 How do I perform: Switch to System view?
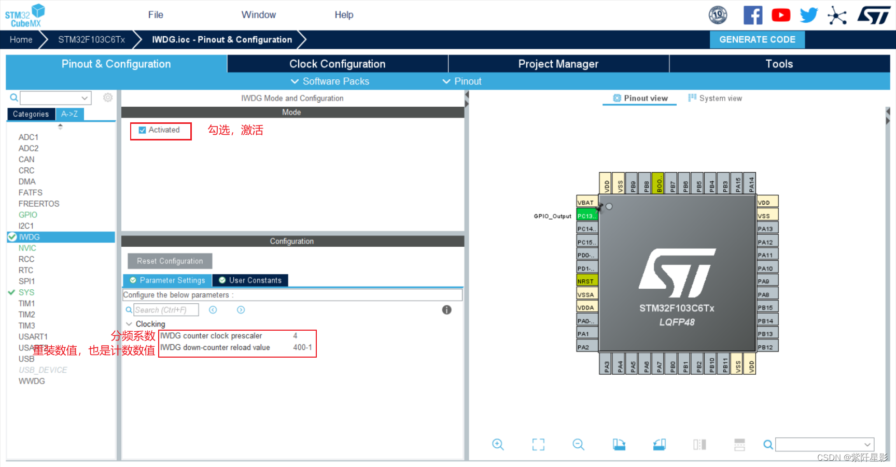(715, 98)
